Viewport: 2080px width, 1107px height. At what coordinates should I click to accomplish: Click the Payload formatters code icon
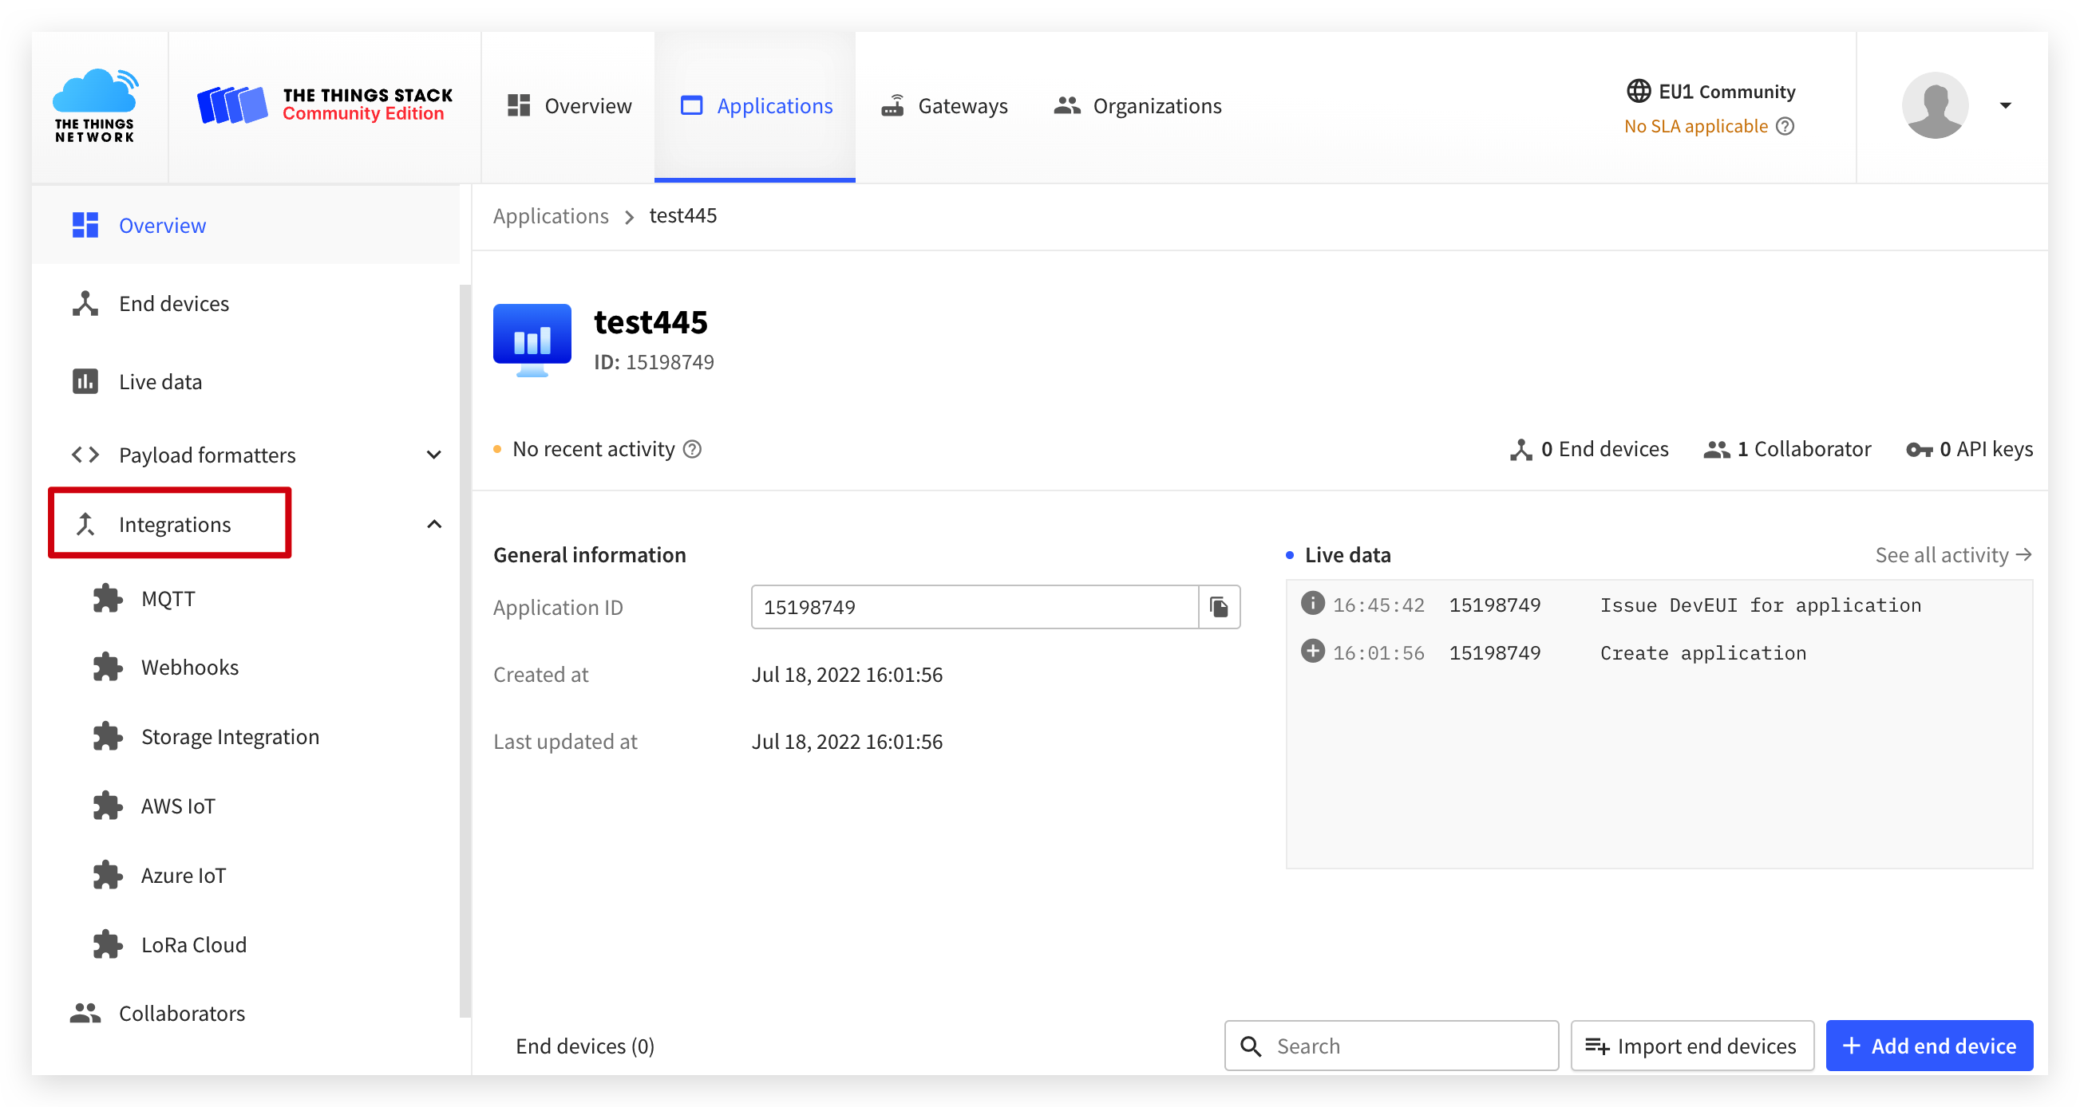point(85,455)
